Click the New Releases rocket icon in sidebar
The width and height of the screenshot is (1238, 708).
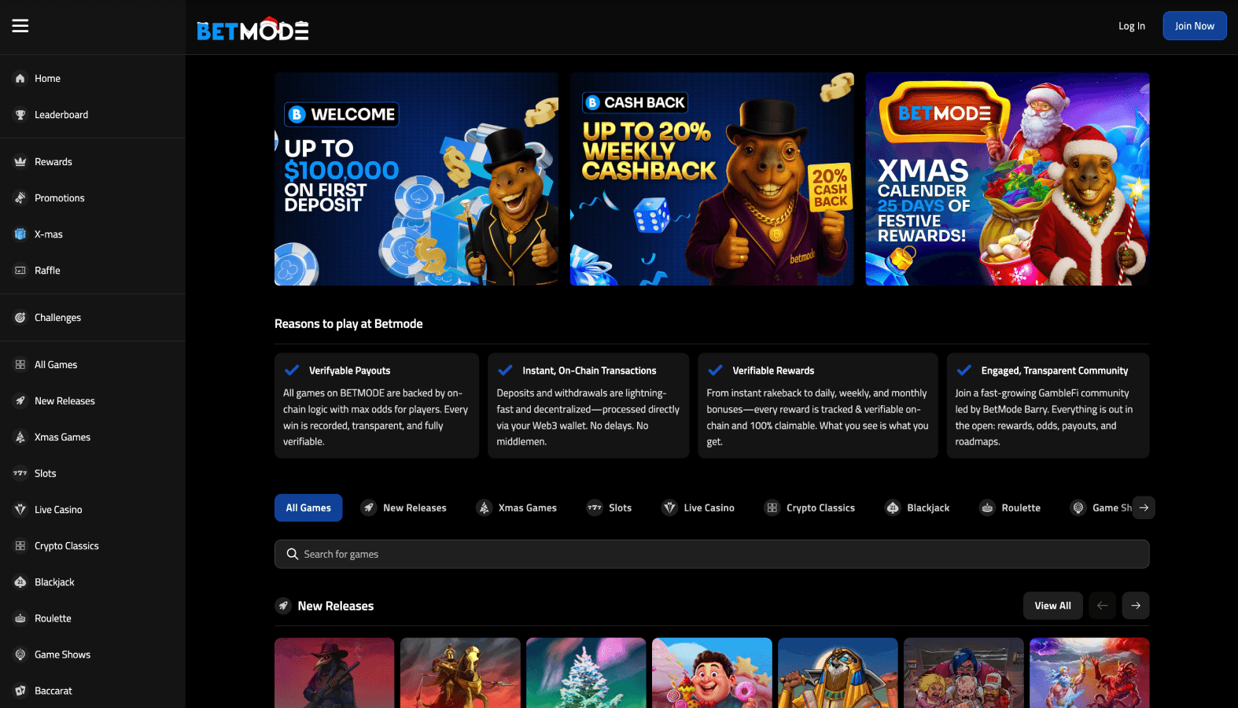[x=20, y=401]
